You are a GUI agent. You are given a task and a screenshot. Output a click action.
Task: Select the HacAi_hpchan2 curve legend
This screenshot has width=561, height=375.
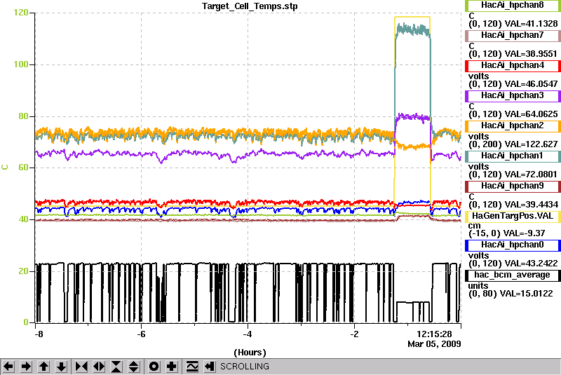click(513, 126)
